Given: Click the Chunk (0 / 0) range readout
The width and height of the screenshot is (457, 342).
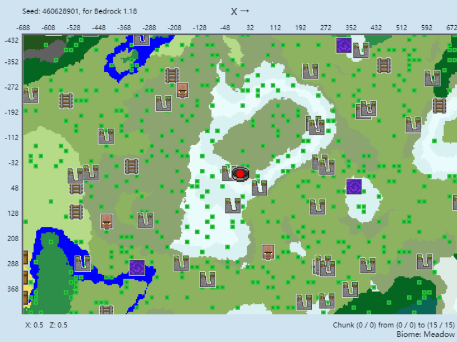Looking at the screenshot, I should [x=394, y=325].
